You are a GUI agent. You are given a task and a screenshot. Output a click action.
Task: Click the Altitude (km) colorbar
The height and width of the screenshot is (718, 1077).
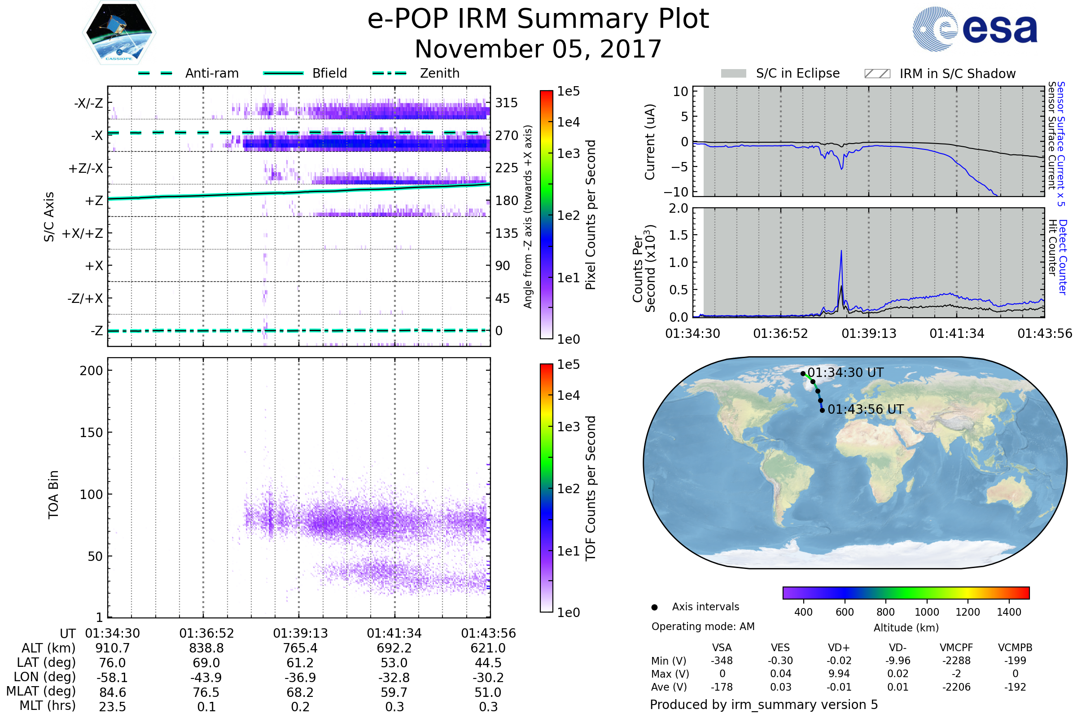pyautogui.click(x=906, y=592)
